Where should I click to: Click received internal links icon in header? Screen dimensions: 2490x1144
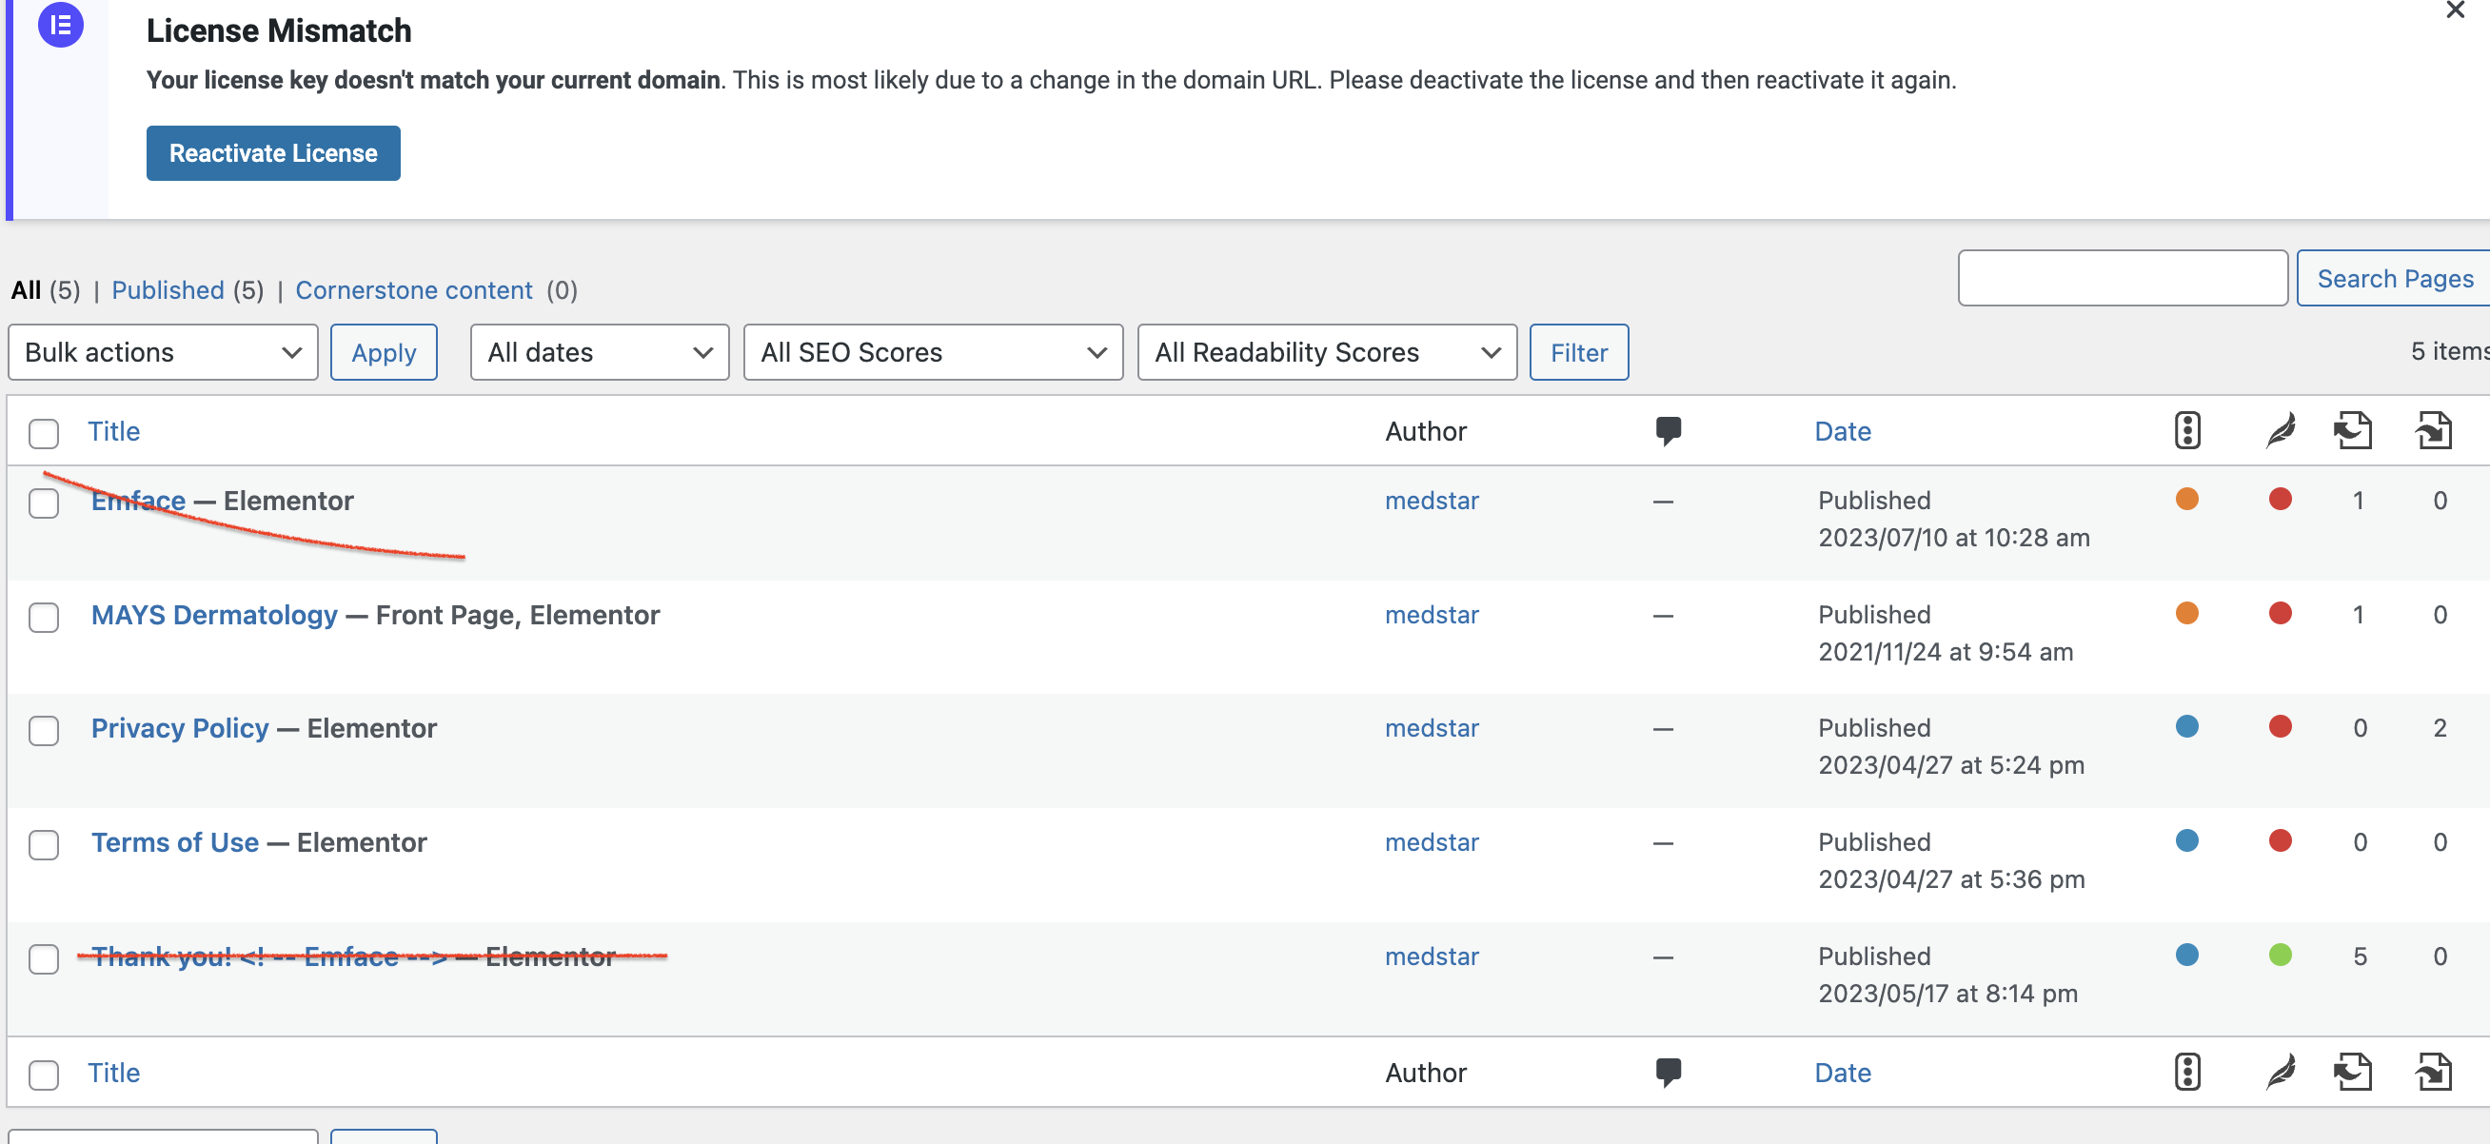(x=2433, y=431)
